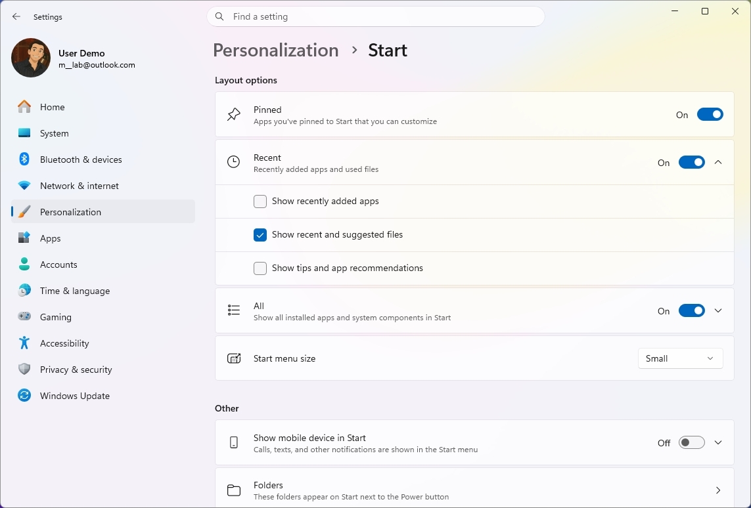
Task: Open Windows Update page
Action: [x=103, y=396]
